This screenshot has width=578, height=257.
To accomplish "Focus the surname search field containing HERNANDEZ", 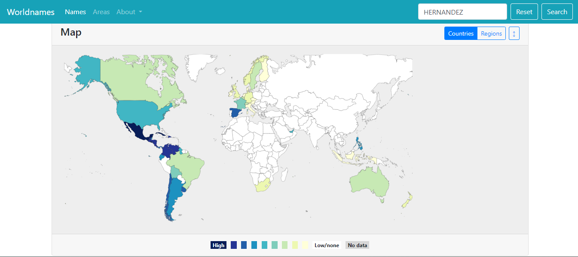I will [x=462, y=12].
